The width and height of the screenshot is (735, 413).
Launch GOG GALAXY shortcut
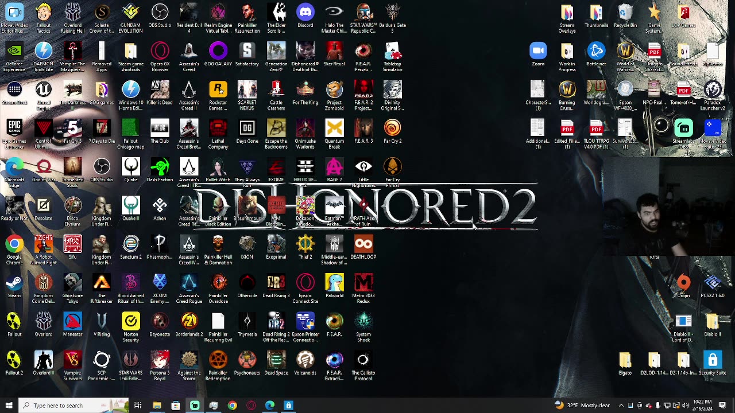[218, 54]
